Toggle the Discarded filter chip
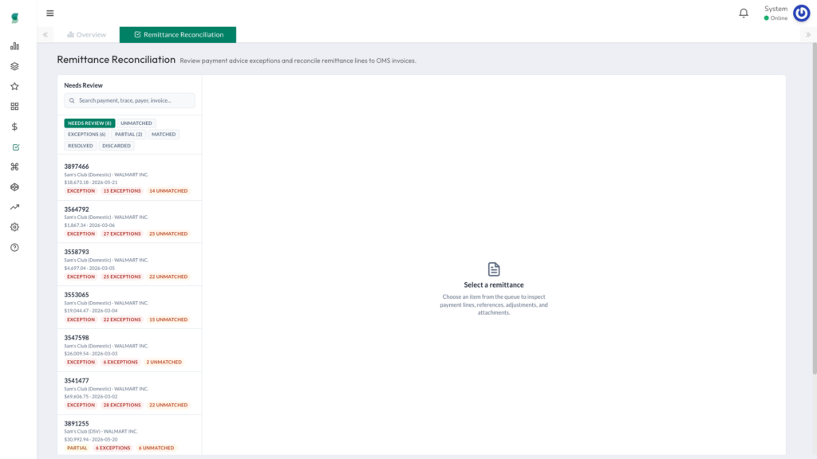This screenshot has height=459, width=817. 116,146
